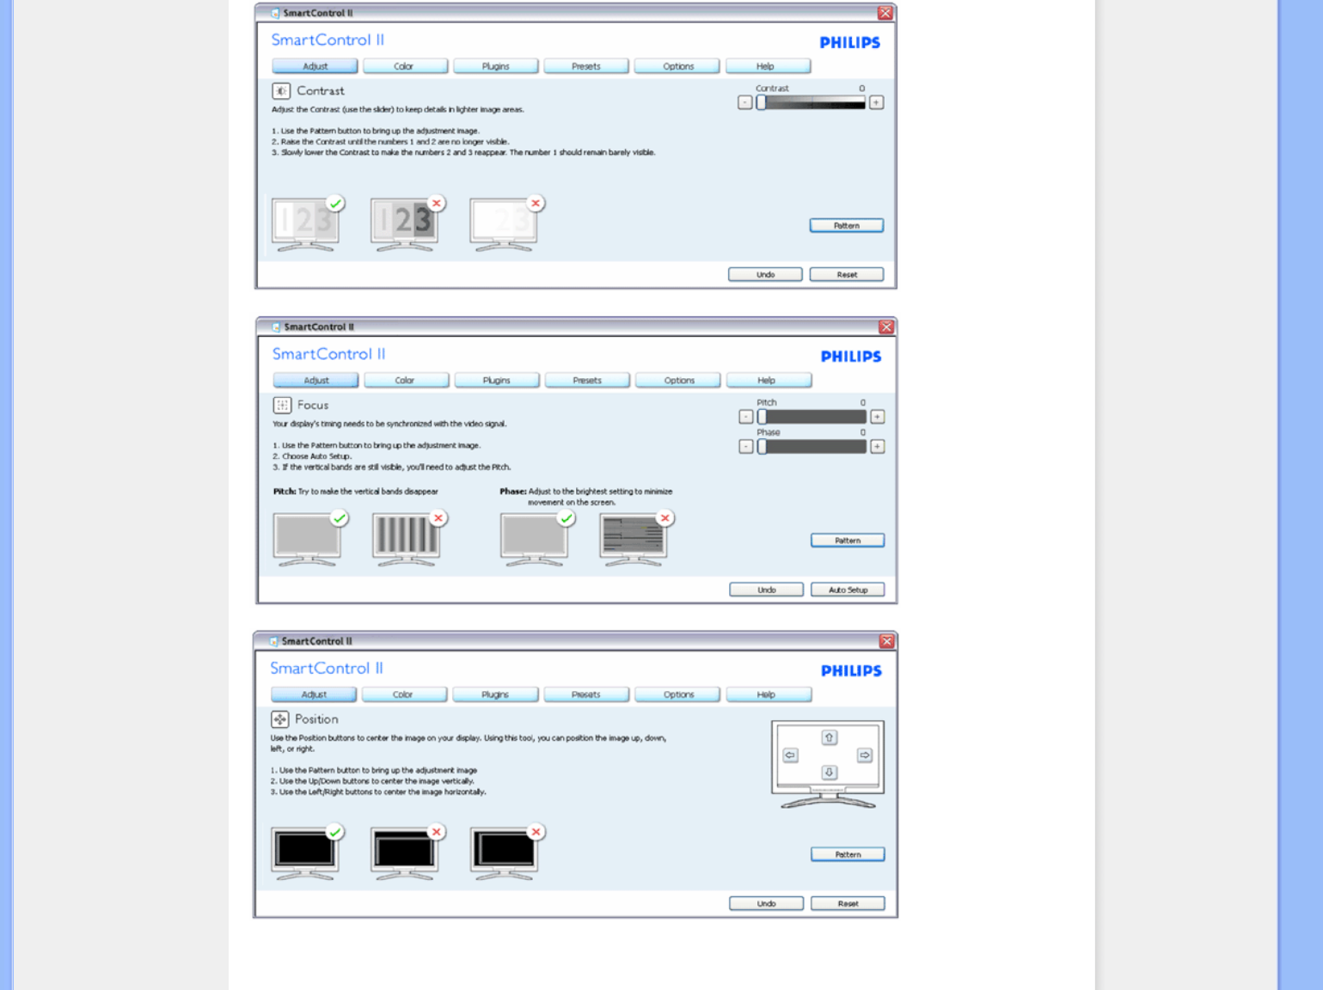Click the left arrow position button
1323x990 pixels.
click(x=790, y=755)
